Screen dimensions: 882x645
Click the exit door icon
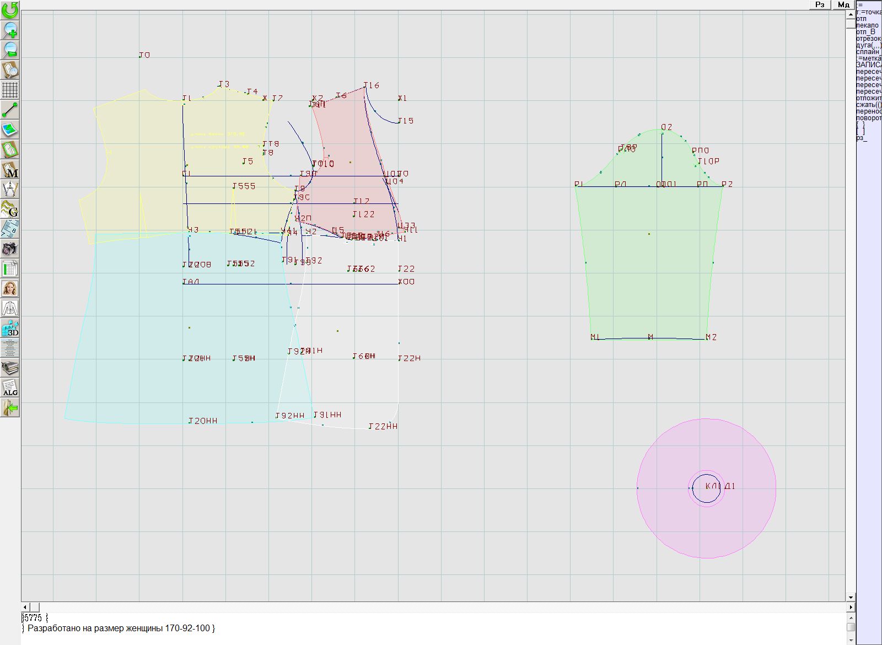(10, 408)
